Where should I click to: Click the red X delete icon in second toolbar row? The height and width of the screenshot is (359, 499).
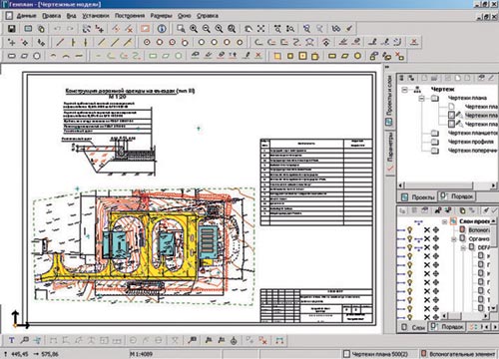pyautogui.click(x=414, y=42)
